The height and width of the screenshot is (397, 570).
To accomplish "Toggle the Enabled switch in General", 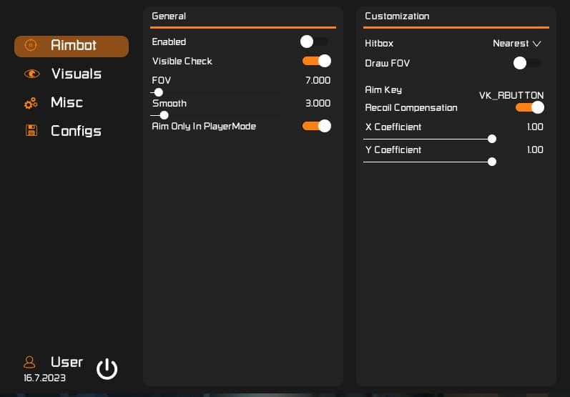I will pyautogui.click(x=315, y=41).
